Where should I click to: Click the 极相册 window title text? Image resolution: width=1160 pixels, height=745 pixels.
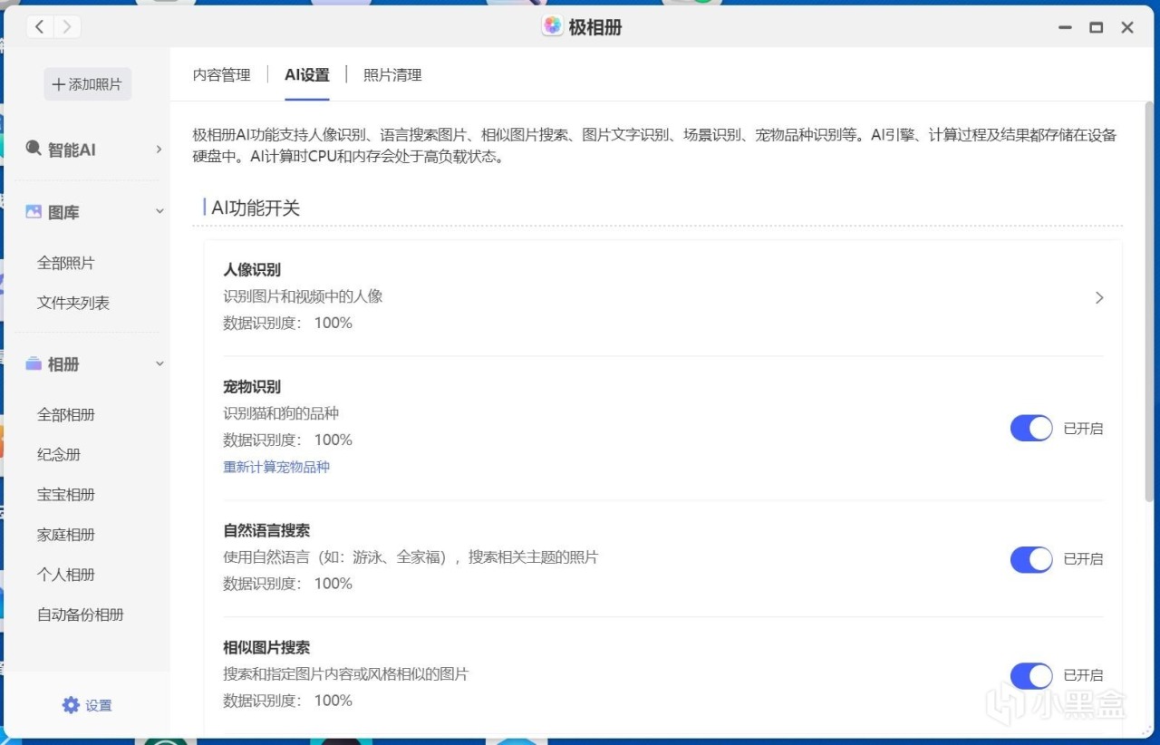594,27
